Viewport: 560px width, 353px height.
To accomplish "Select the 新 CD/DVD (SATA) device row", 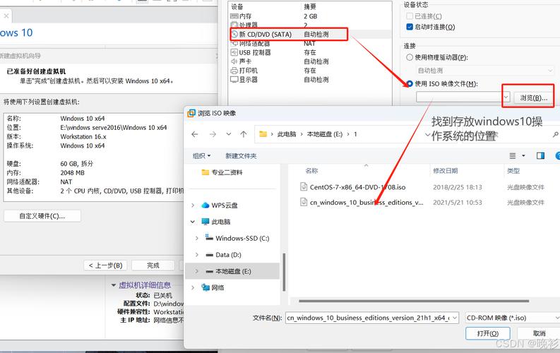I will (x=311, y=35).
